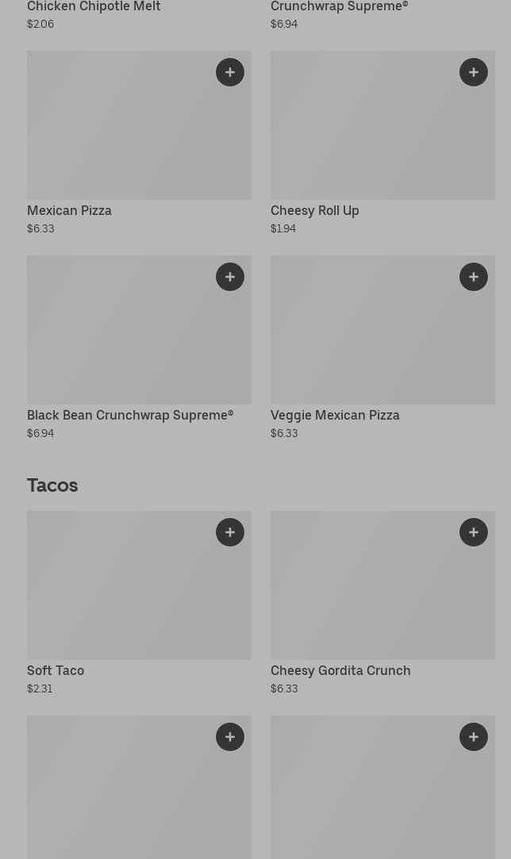Click the Veggie Mexican Pizza name
Viewport: 511px width, 859px height.
tap(335, 415)
